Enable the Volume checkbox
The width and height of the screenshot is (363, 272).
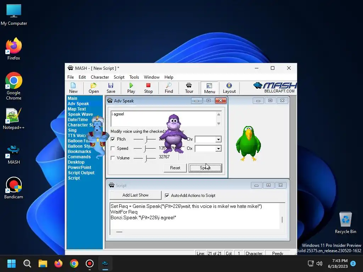113,158
